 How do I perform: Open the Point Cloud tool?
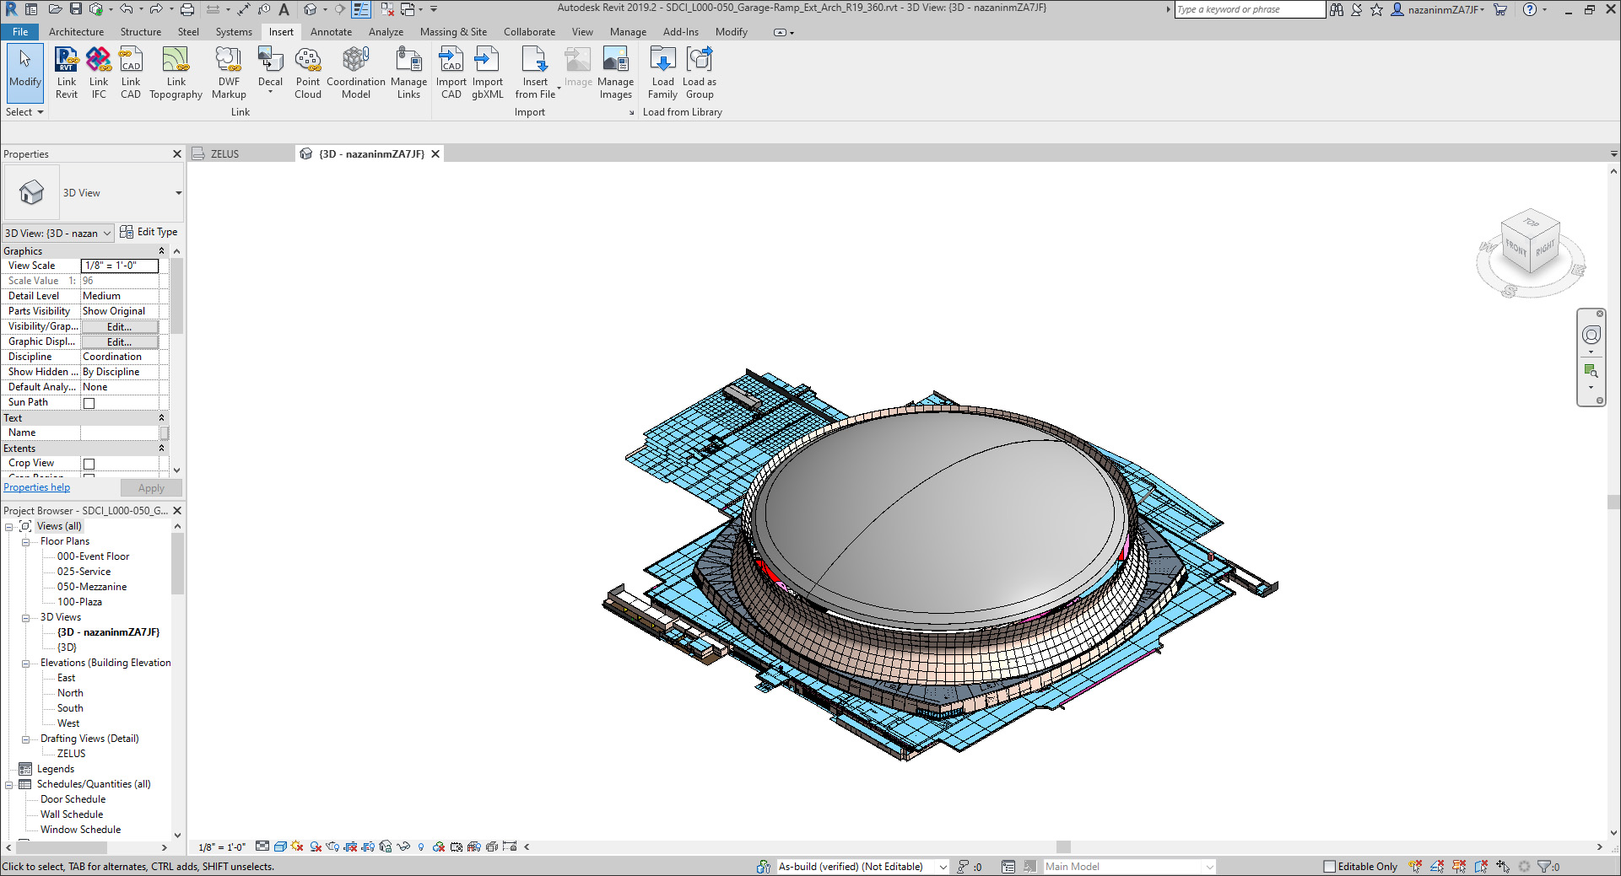coord(308,73)
